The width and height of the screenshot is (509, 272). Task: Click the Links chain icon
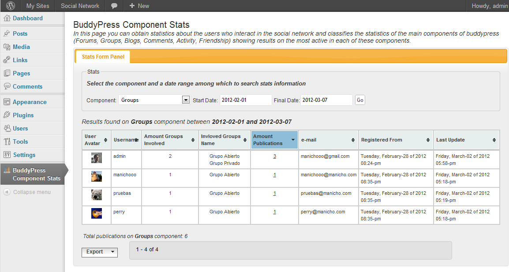pyautogui.click(x=7, y=60)
